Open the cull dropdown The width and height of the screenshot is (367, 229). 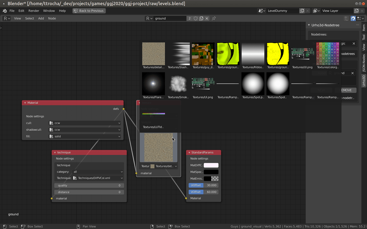pos(85,123)
